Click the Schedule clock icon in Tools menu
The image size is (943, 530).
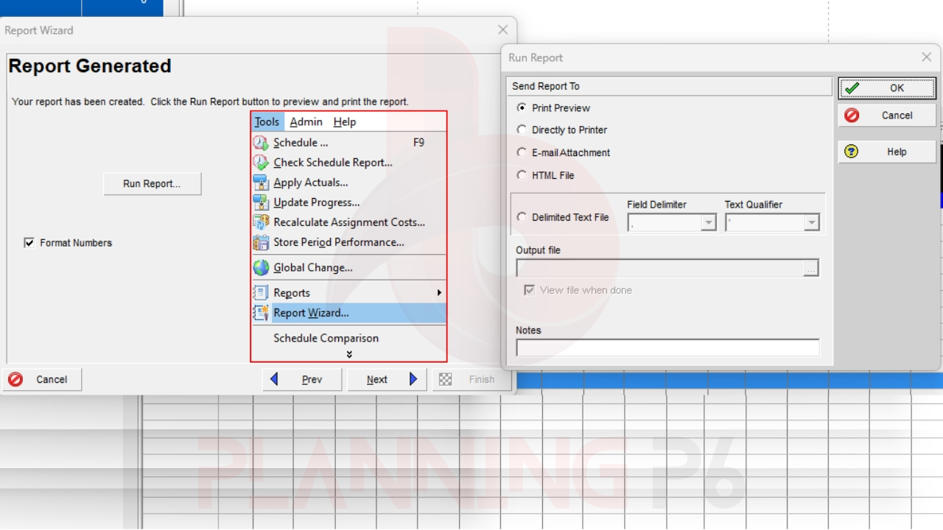[x=261, y=143]
